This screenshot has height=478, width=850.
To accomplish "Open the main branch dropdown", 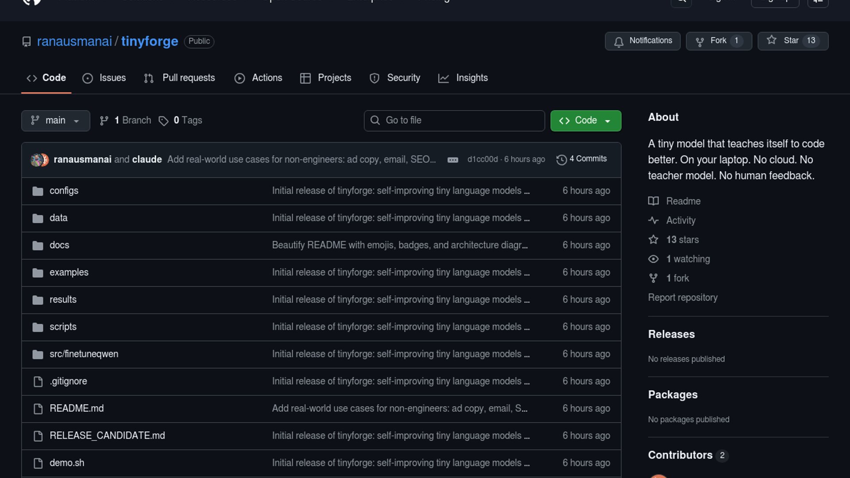I will (55, 120).
